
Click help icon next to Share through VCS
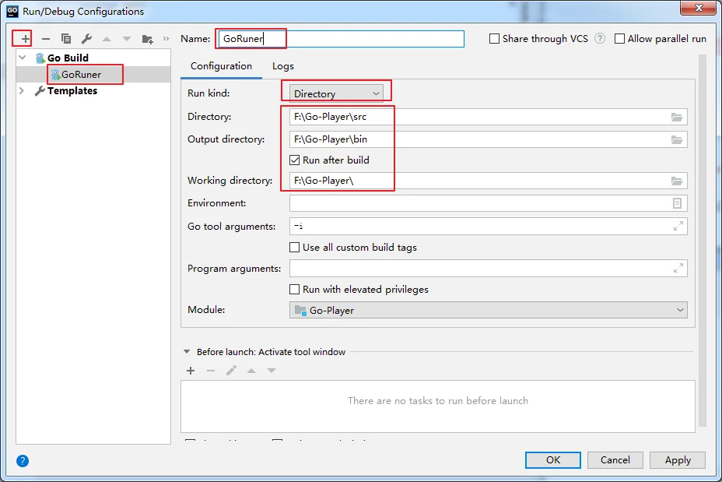(600, 38)
